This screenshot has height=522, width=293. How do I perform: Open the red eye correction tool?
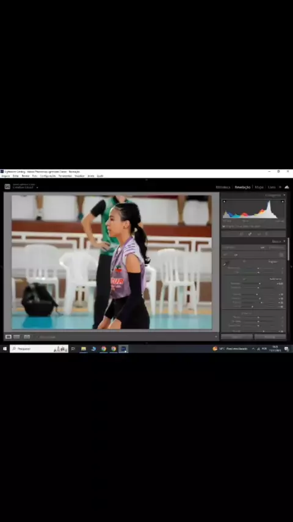(259, 234)
